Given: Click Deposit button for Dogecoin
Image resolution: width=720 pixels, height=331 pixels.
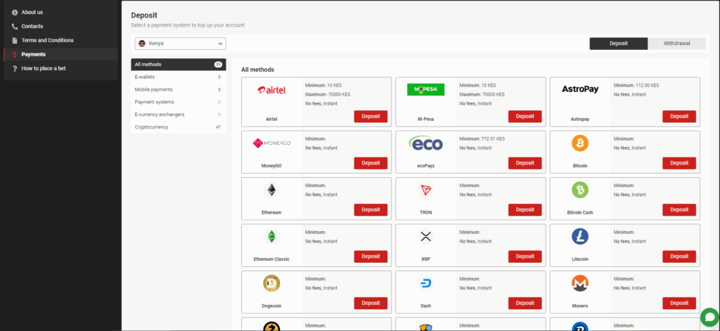Looking at the screenshot, I should click(x=371, y=304).
